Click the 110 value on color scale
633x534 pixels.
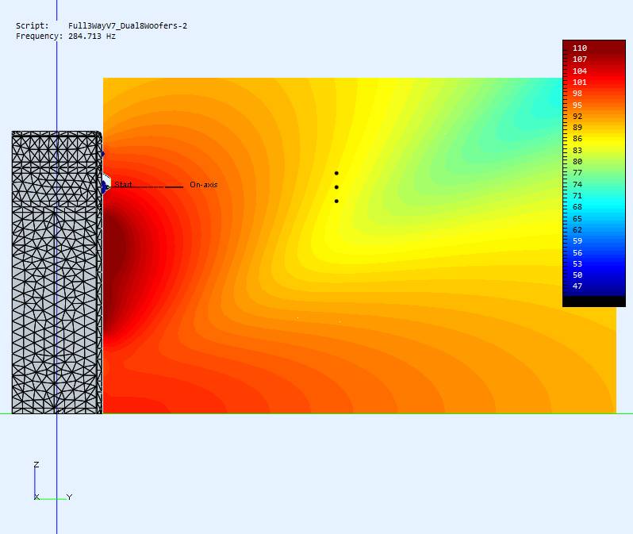click(x=580, y=48)
